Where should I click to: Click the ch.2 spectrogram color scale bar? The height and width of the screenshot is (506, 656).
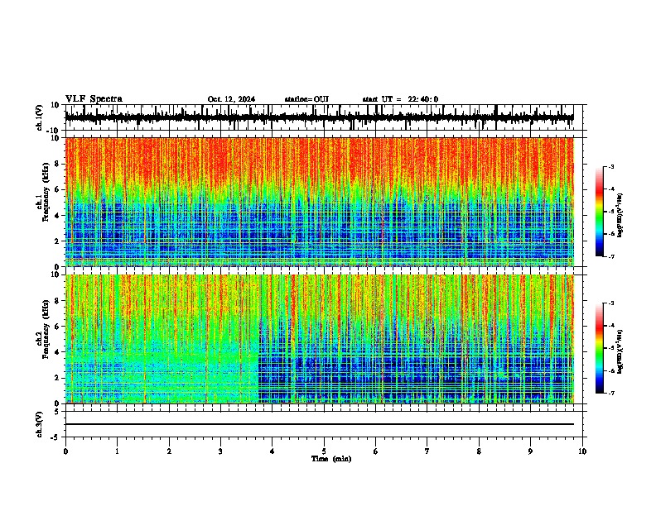pyautogui.click(x=599, y=348)
